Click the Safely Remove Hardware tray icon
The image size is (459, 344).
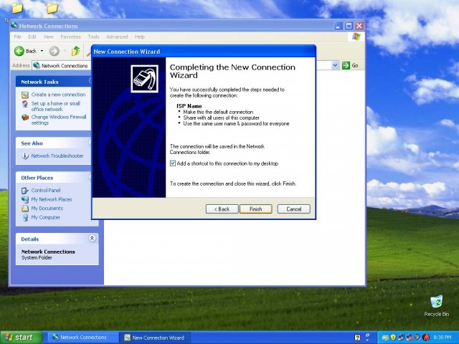coord(385,338)
